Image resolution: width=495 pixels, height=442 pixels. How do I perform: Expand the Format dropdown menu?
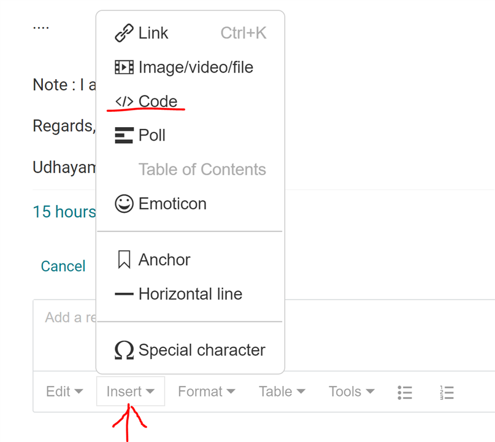coord(206,392)
